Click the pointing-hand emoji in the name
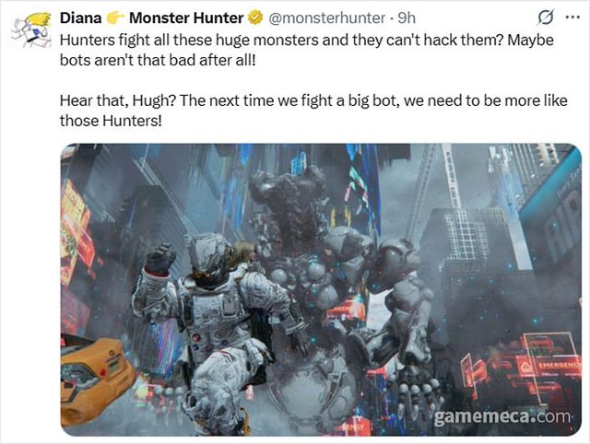 tap(115, 18)
